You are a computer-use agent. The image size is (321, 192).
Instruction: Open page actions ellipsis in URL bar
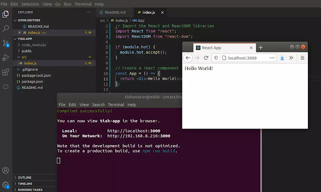272,58
